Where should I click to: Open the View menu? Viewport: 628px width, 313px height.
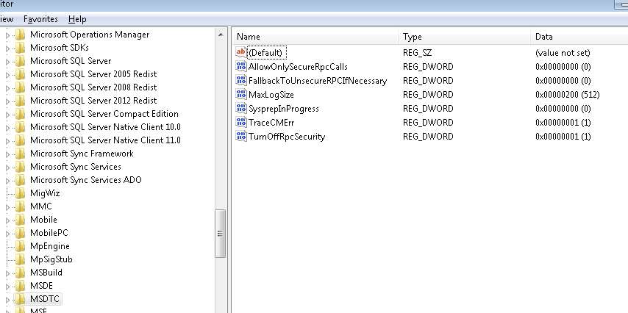[7, 19]
